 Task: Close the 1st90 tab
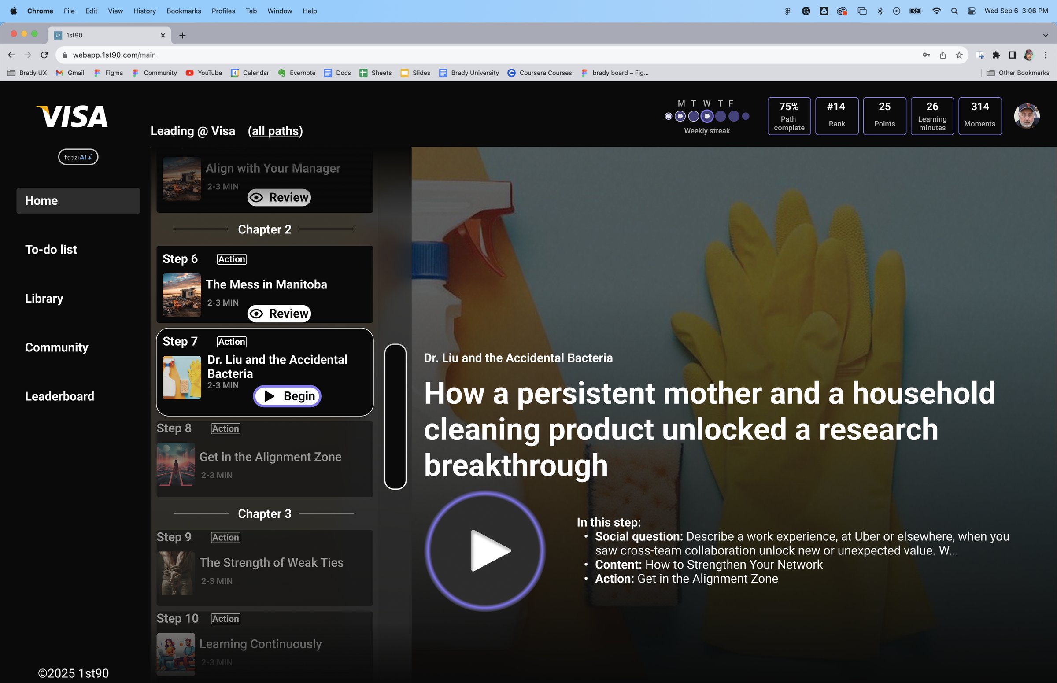pos(163,36)
